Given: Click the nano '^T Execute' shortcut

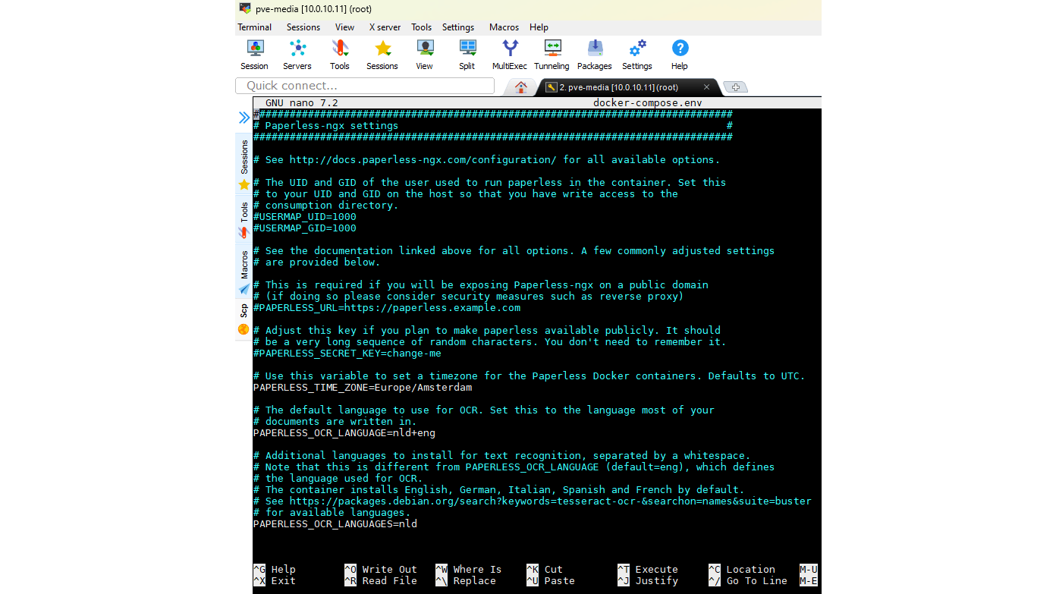Looking at the screenshot, I should coord(648,570).
